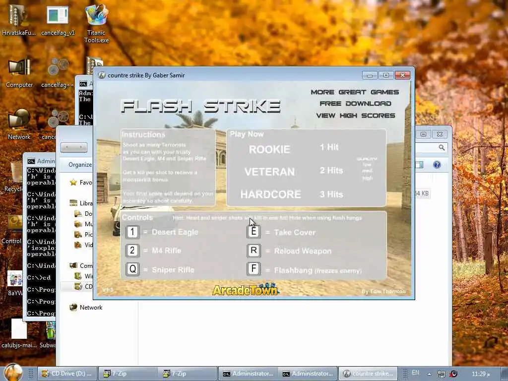Open the Windows Start orb
This screenshot has height=381, width=508.
[x=13, y=373]
